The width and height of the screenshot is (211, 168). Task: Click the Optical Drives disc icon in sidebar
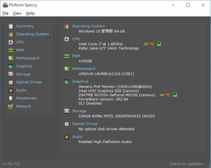point(11,82)
